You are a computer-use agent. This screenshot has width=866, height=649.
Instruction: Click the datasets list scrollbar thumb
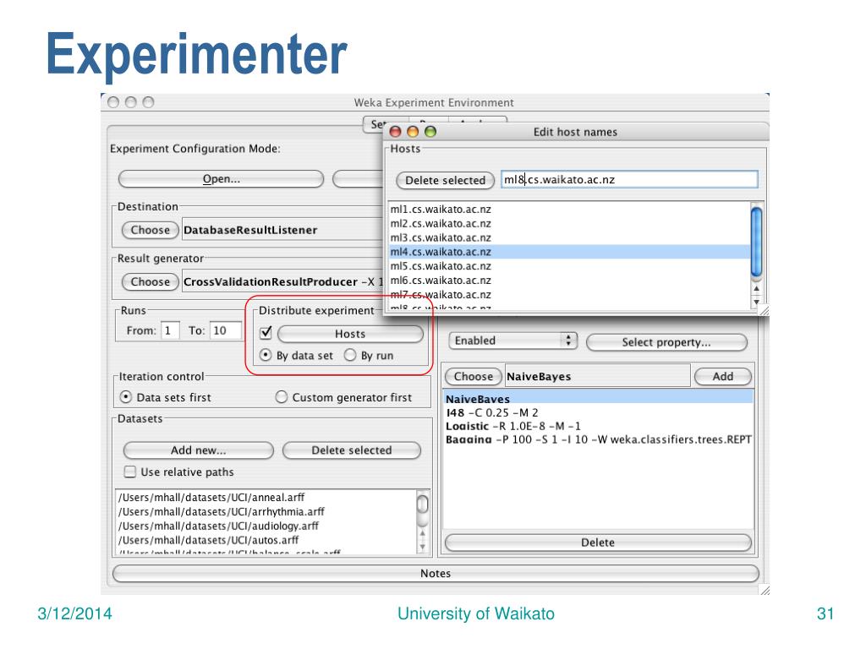tap(423, 504)
